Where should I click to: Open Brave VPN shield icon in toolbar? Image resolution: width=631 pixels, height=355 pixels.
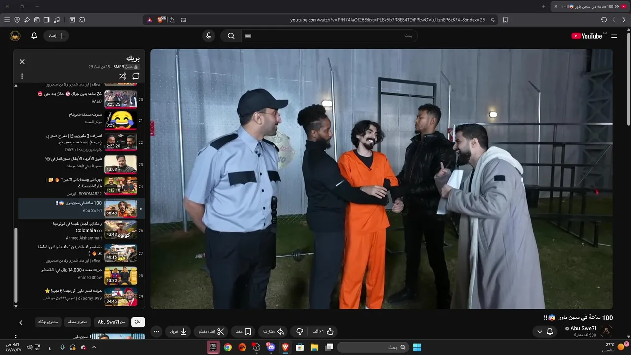click(17, 20)
